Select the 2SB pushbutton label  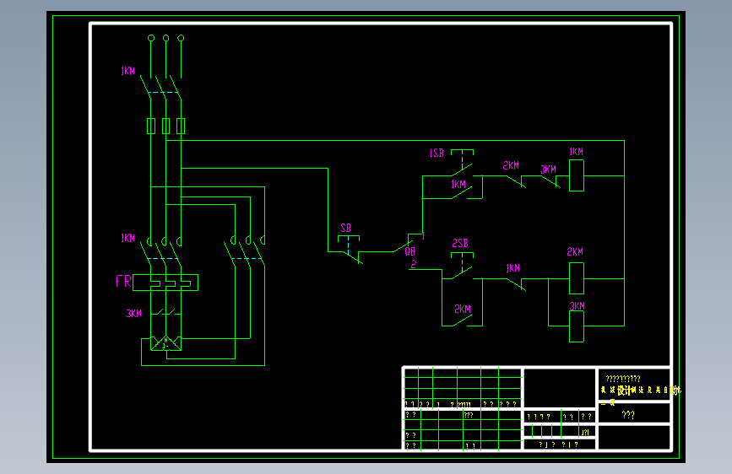click(x=460, y=244)
